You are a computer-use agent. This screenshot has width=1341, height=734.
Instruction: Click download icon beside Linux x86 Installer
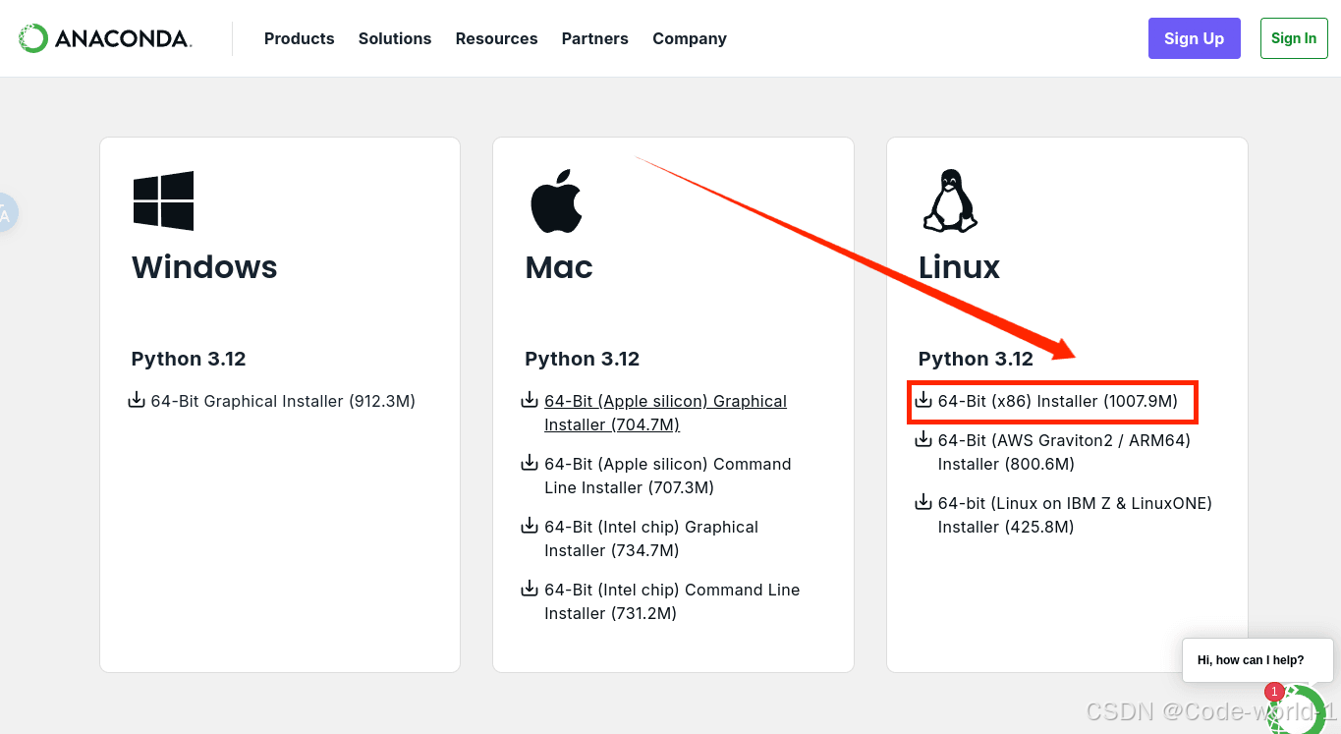tap(923, 400)
